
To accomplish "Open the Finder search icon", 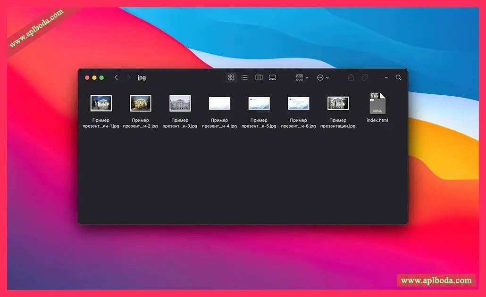I will tap(399, 78).
